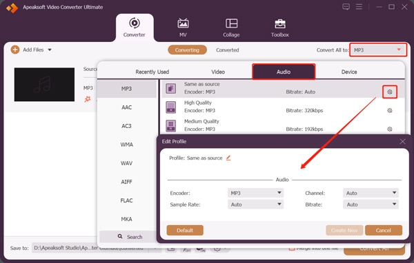Image resolution: width=414 pixels, height=263 pixels.
Task: Open the Converter tab
Action: 135,28
